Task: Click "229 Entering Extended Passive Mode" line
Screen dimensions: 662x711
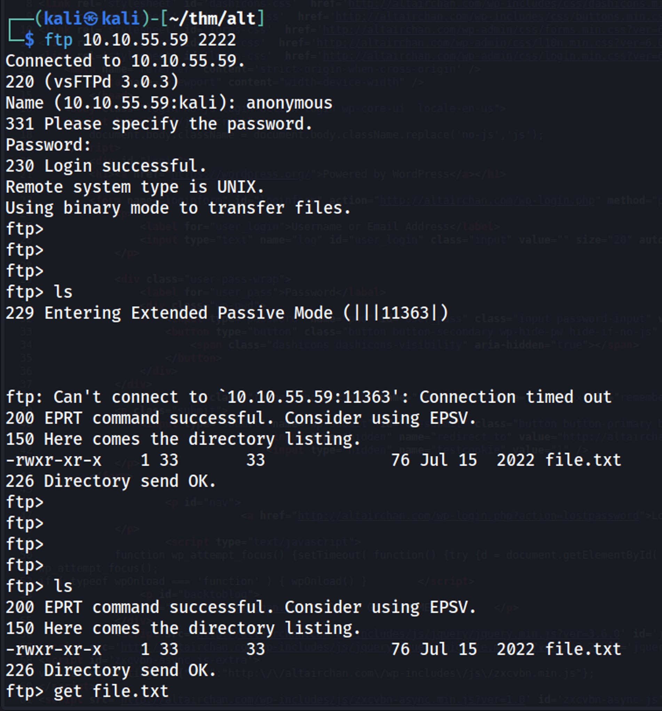Action: (x=226, y=313)
